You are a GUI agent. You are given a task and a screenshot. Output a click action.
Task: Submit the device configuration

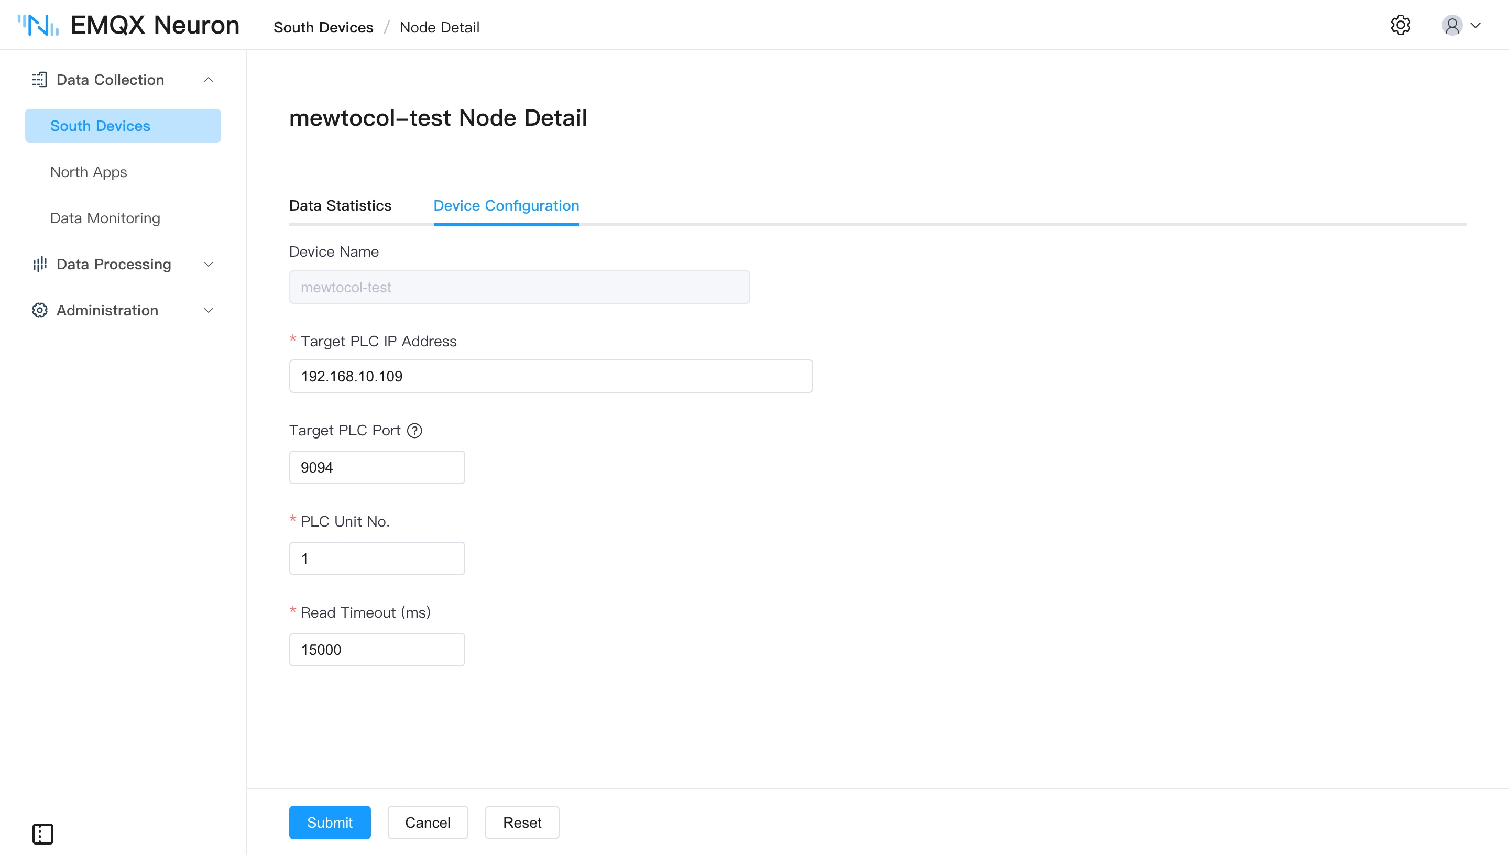coord(330,822)
